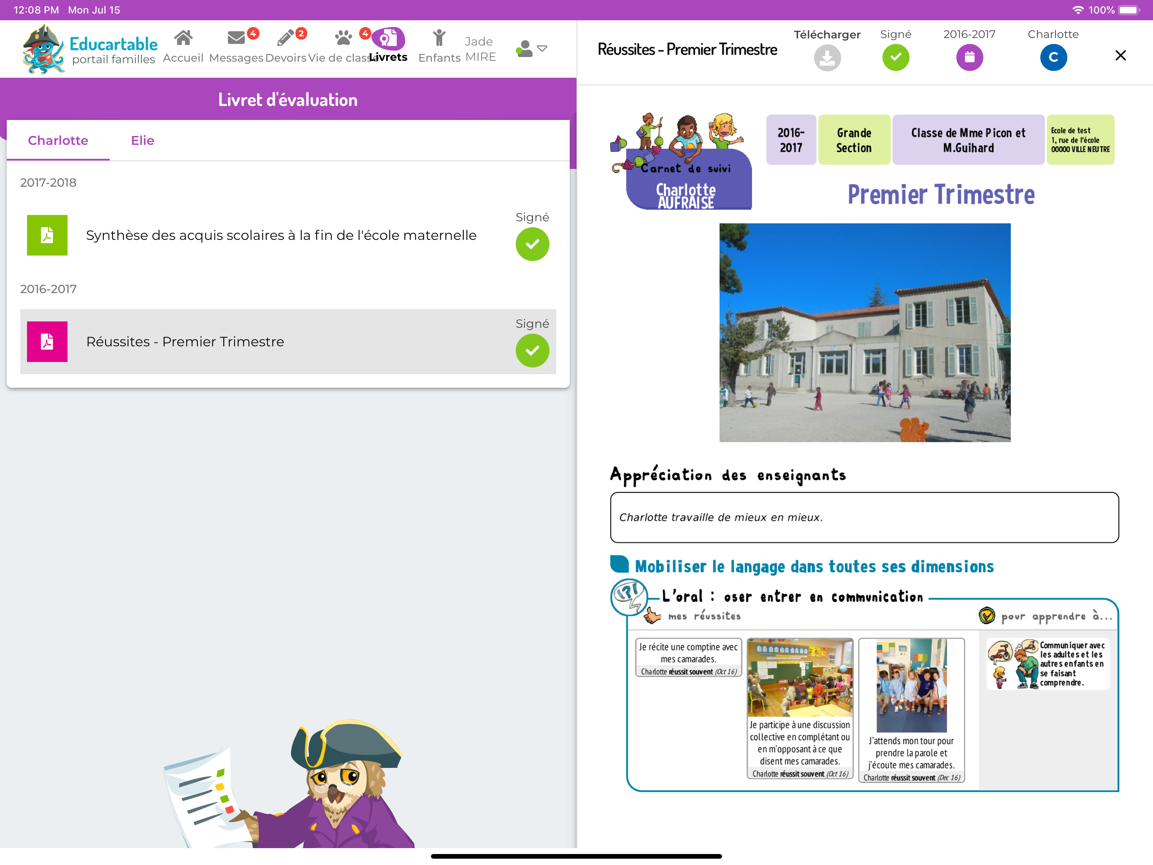Open the user account profile icon
The width and height of the screenshot is (1153, 865).
coord(524,49)
